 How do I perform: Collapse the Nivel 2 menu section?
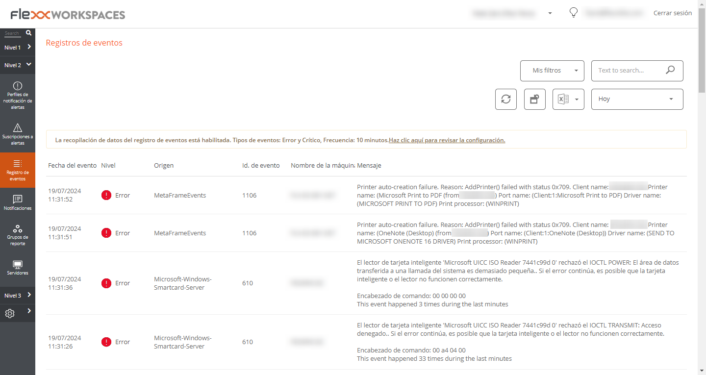[18, 65]
